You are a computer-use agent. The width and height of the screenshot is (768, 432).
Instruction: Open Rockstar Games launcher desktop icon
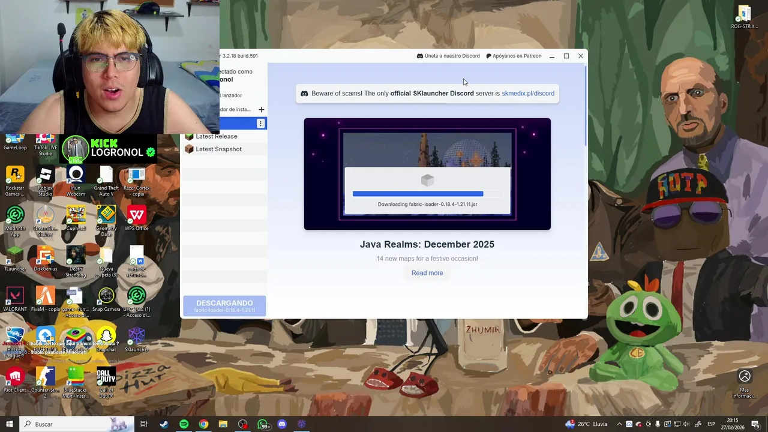(15, 181)
